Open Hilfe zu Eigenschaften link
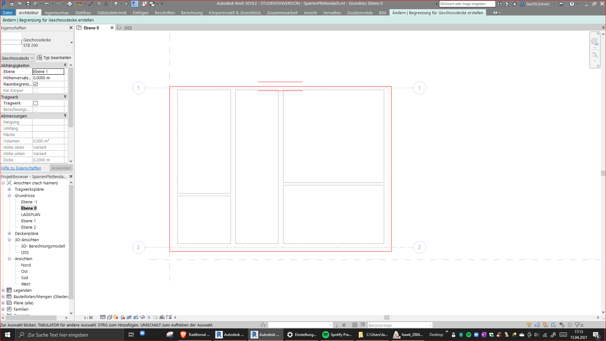 pos(21,168)
